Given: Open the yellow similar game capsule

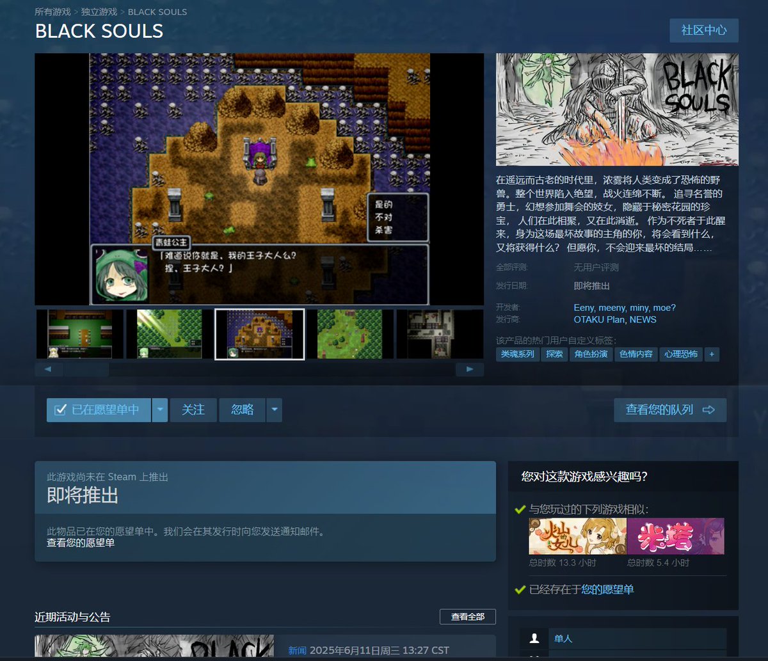Looking at the screenshot, I should [577, 536].
